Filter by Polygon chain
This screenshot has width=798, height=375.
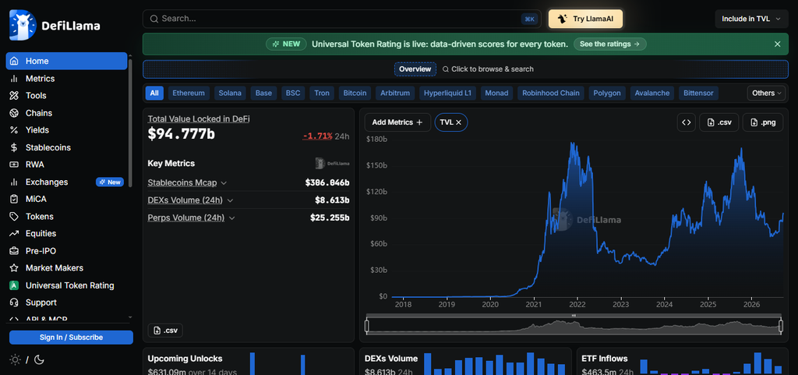(x=607, y=93)
